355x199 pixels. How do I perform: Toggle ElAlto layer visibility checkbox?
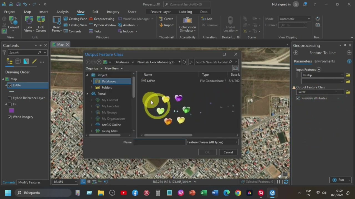click(x=10, y=85)
